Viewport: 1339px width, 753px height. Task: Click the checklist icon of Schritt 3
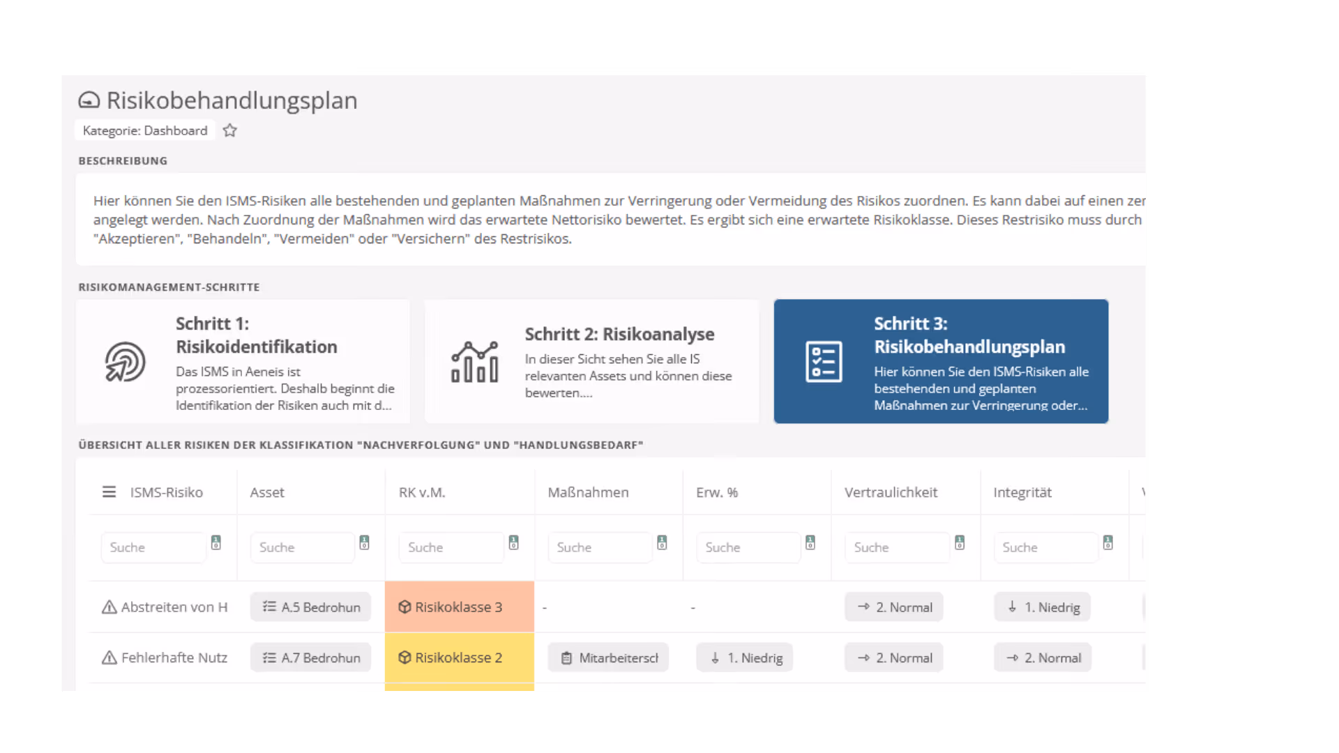click(x=824, y=362)
